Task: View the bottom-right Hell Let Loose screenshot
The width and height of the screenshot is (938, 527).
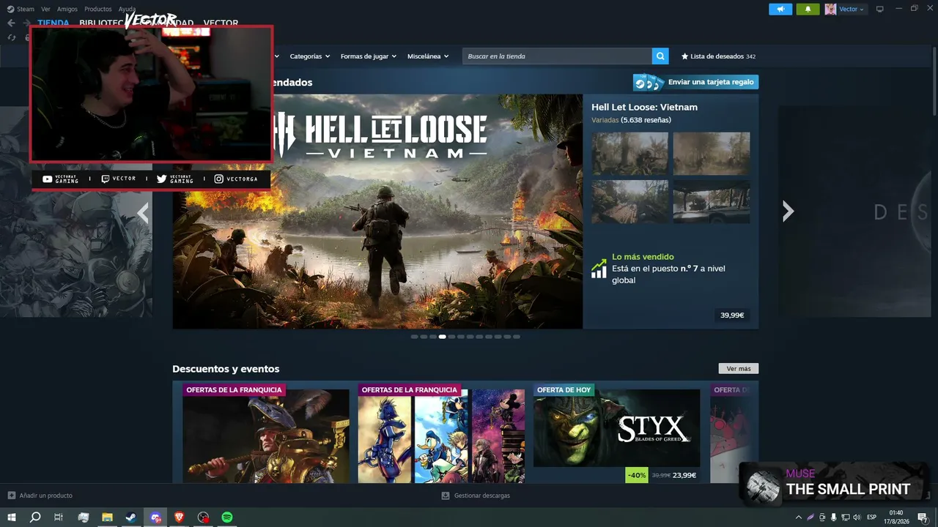Action: (712, 202)
